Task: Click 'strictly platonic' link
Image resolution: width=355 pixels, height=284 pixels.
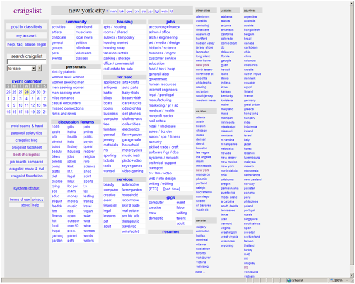Action: 64,72
